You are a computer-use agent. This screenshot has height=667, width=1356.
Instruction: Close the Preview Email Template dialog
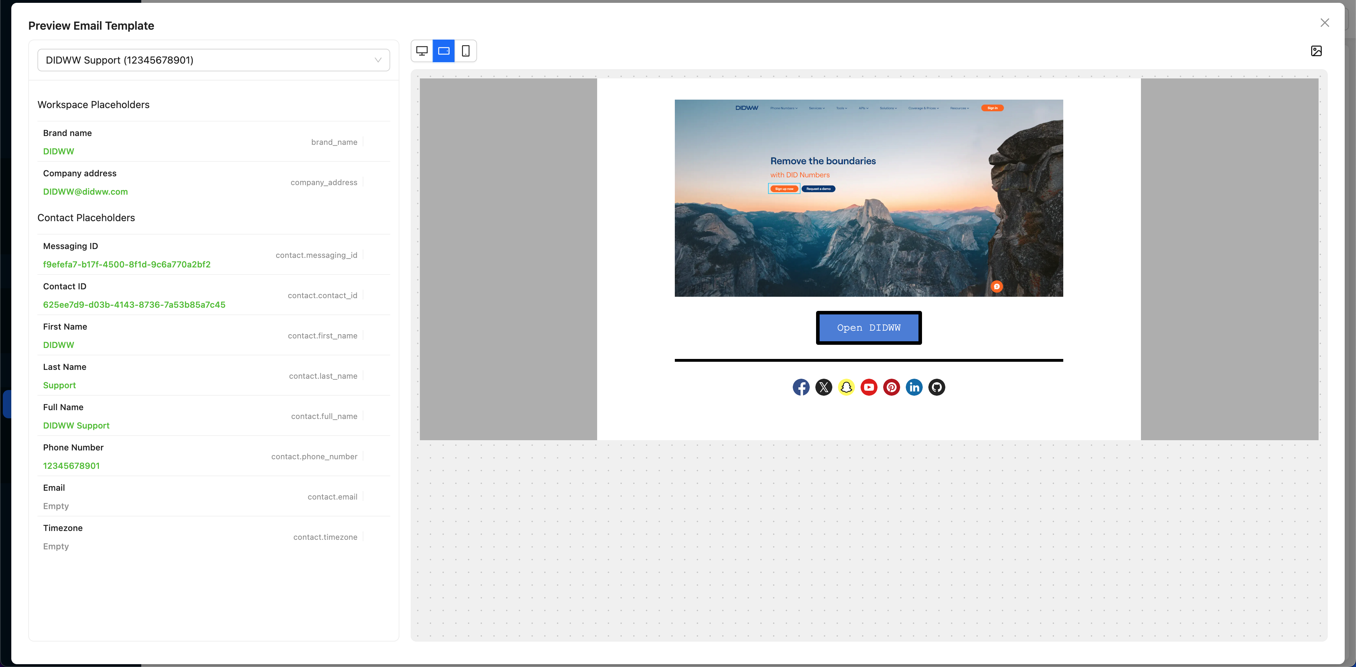click(x=1325, y=23)
